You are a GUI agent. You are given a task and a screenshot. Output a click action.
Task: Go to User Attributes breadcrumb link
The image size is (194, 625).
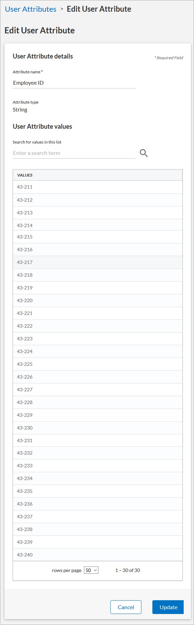pyautogui.click(x=31, y=9)
